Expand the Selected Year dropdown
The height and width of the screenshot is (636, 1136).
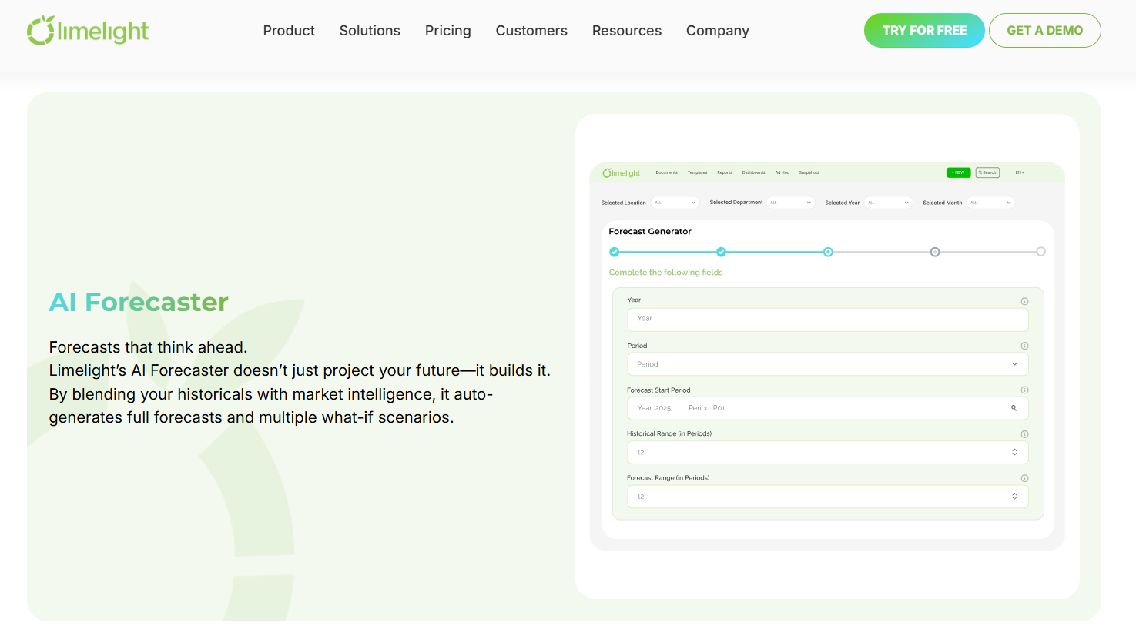(889, 203)
